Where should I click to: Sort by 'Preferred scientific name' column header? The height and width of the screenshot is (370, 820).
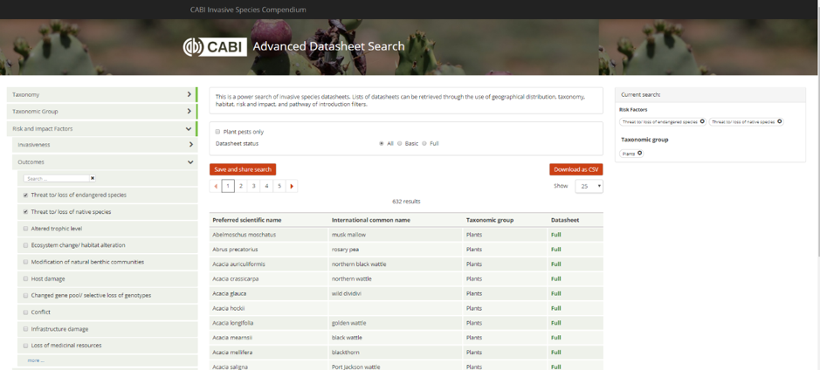click(x=247, y=220)
